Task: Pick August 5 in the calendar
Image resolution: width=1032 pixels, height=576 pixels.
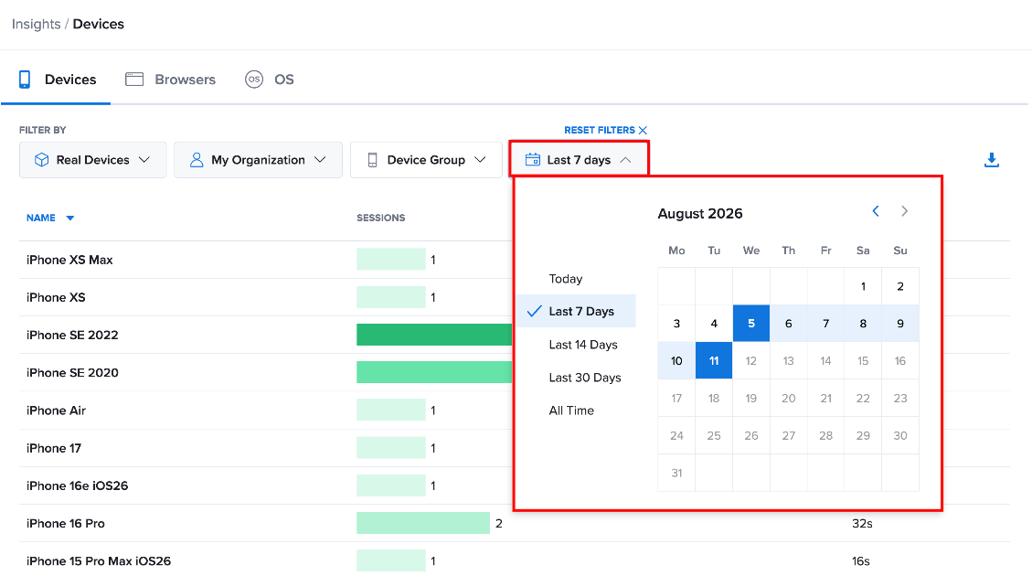Action: point(751,324)
